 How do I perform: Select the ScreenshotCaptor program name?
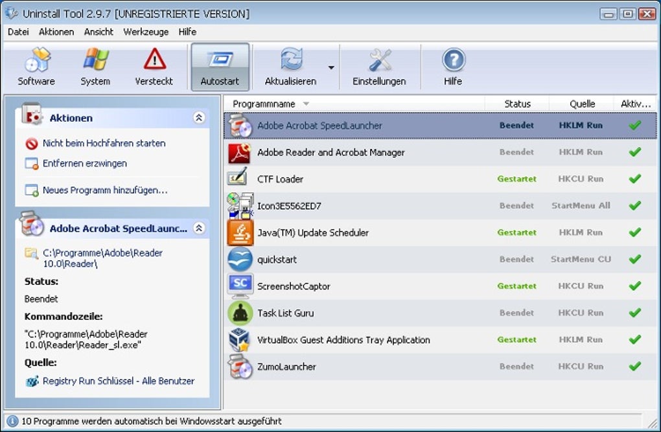pyautogui.click(x=294, y=286)
